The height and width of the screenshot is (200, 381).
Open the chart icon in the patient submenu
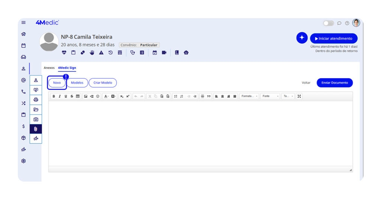click(x=36, y=138)
